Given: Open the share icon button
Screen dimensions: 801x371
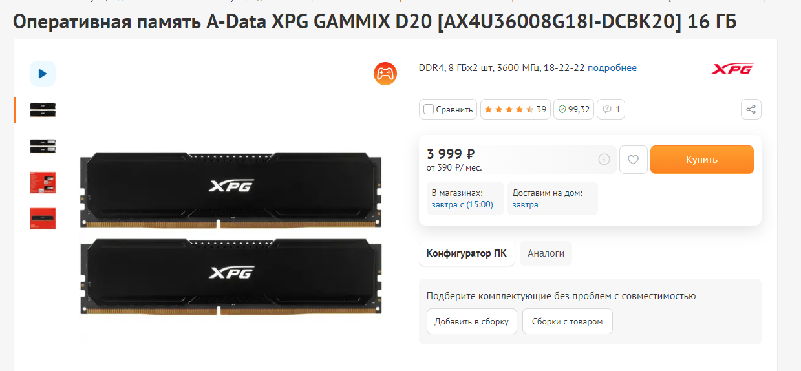Looking at the screenshot, I should (751, 109).
